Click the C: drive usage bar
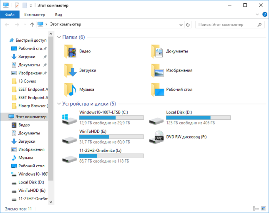This screenshot has height=213, width=269. click(x=111, y=118)
